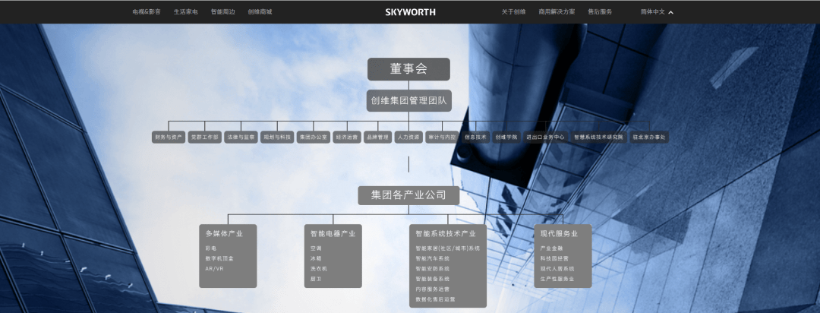Open the 电视&影音 menu
This screenshot has height=313, width=820.
[147, 12]
